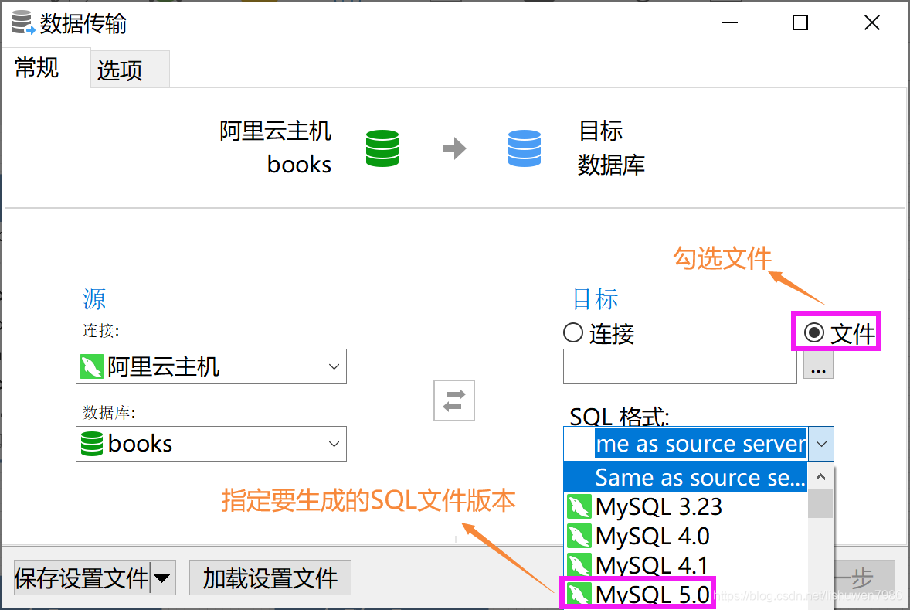Screen dimensions: 910x610
Task: Click the SQL format list scroll-up arrow
Action: (x=820, y=477)
